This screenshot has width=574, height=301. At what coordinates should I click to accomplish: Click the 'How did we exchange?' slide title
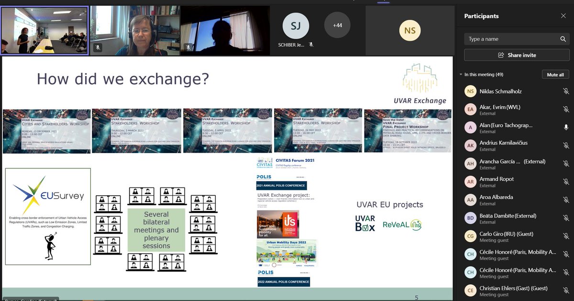(x=123, y=79)
